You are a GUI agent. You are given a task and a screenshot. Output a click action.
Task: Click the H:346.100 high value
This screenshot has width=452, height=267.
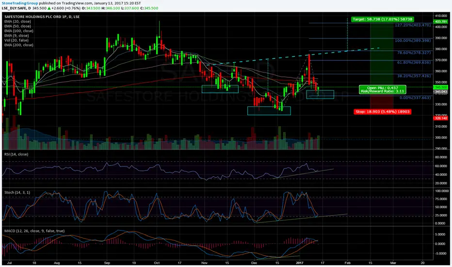click(x=111, y=8)
